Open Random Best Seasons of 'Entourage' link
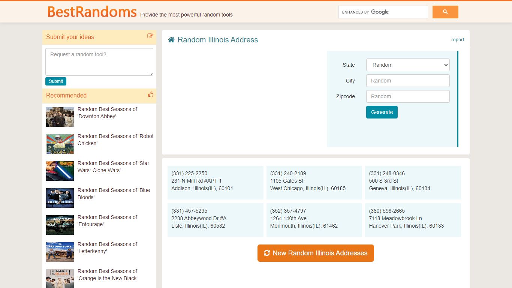The height and width of the screenshot is (288, 512). click(107, 221)
